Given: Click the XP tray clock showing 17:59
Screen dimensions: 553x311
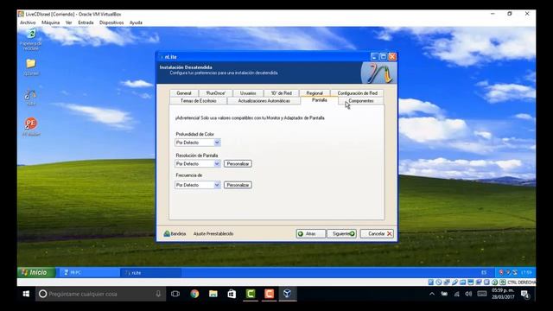Looking at the screenshot, I should 526,272.
